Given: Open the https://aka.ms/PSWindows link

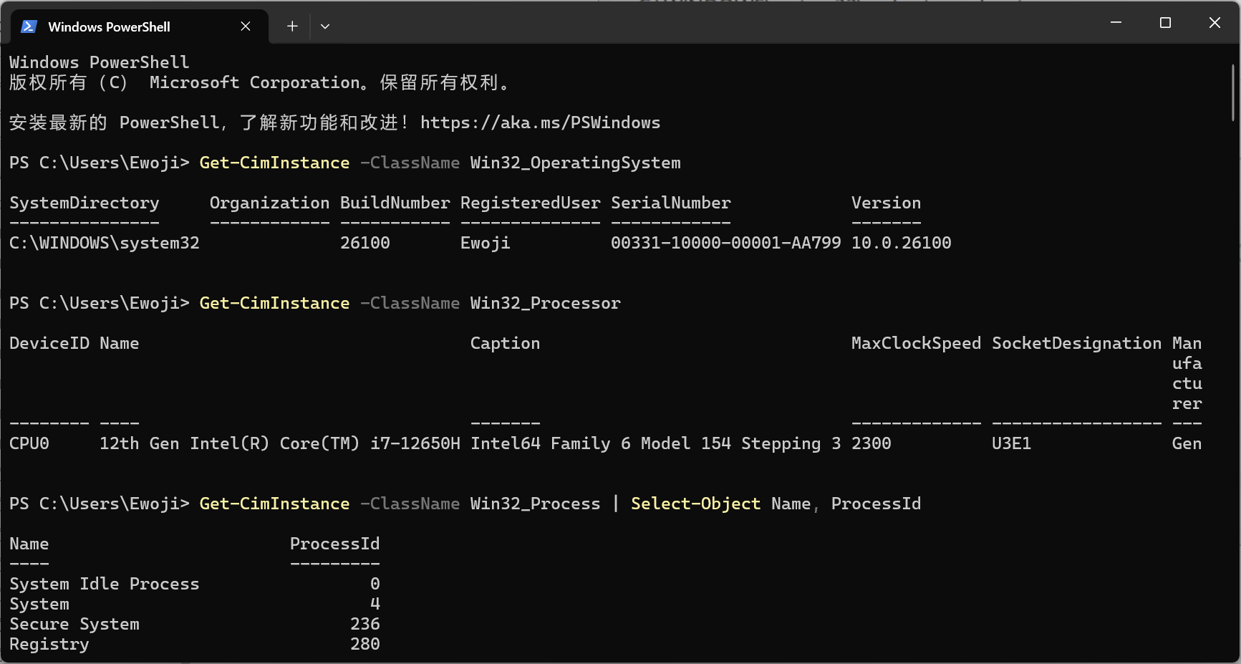Looking at the screenshot, I should 540,122.
